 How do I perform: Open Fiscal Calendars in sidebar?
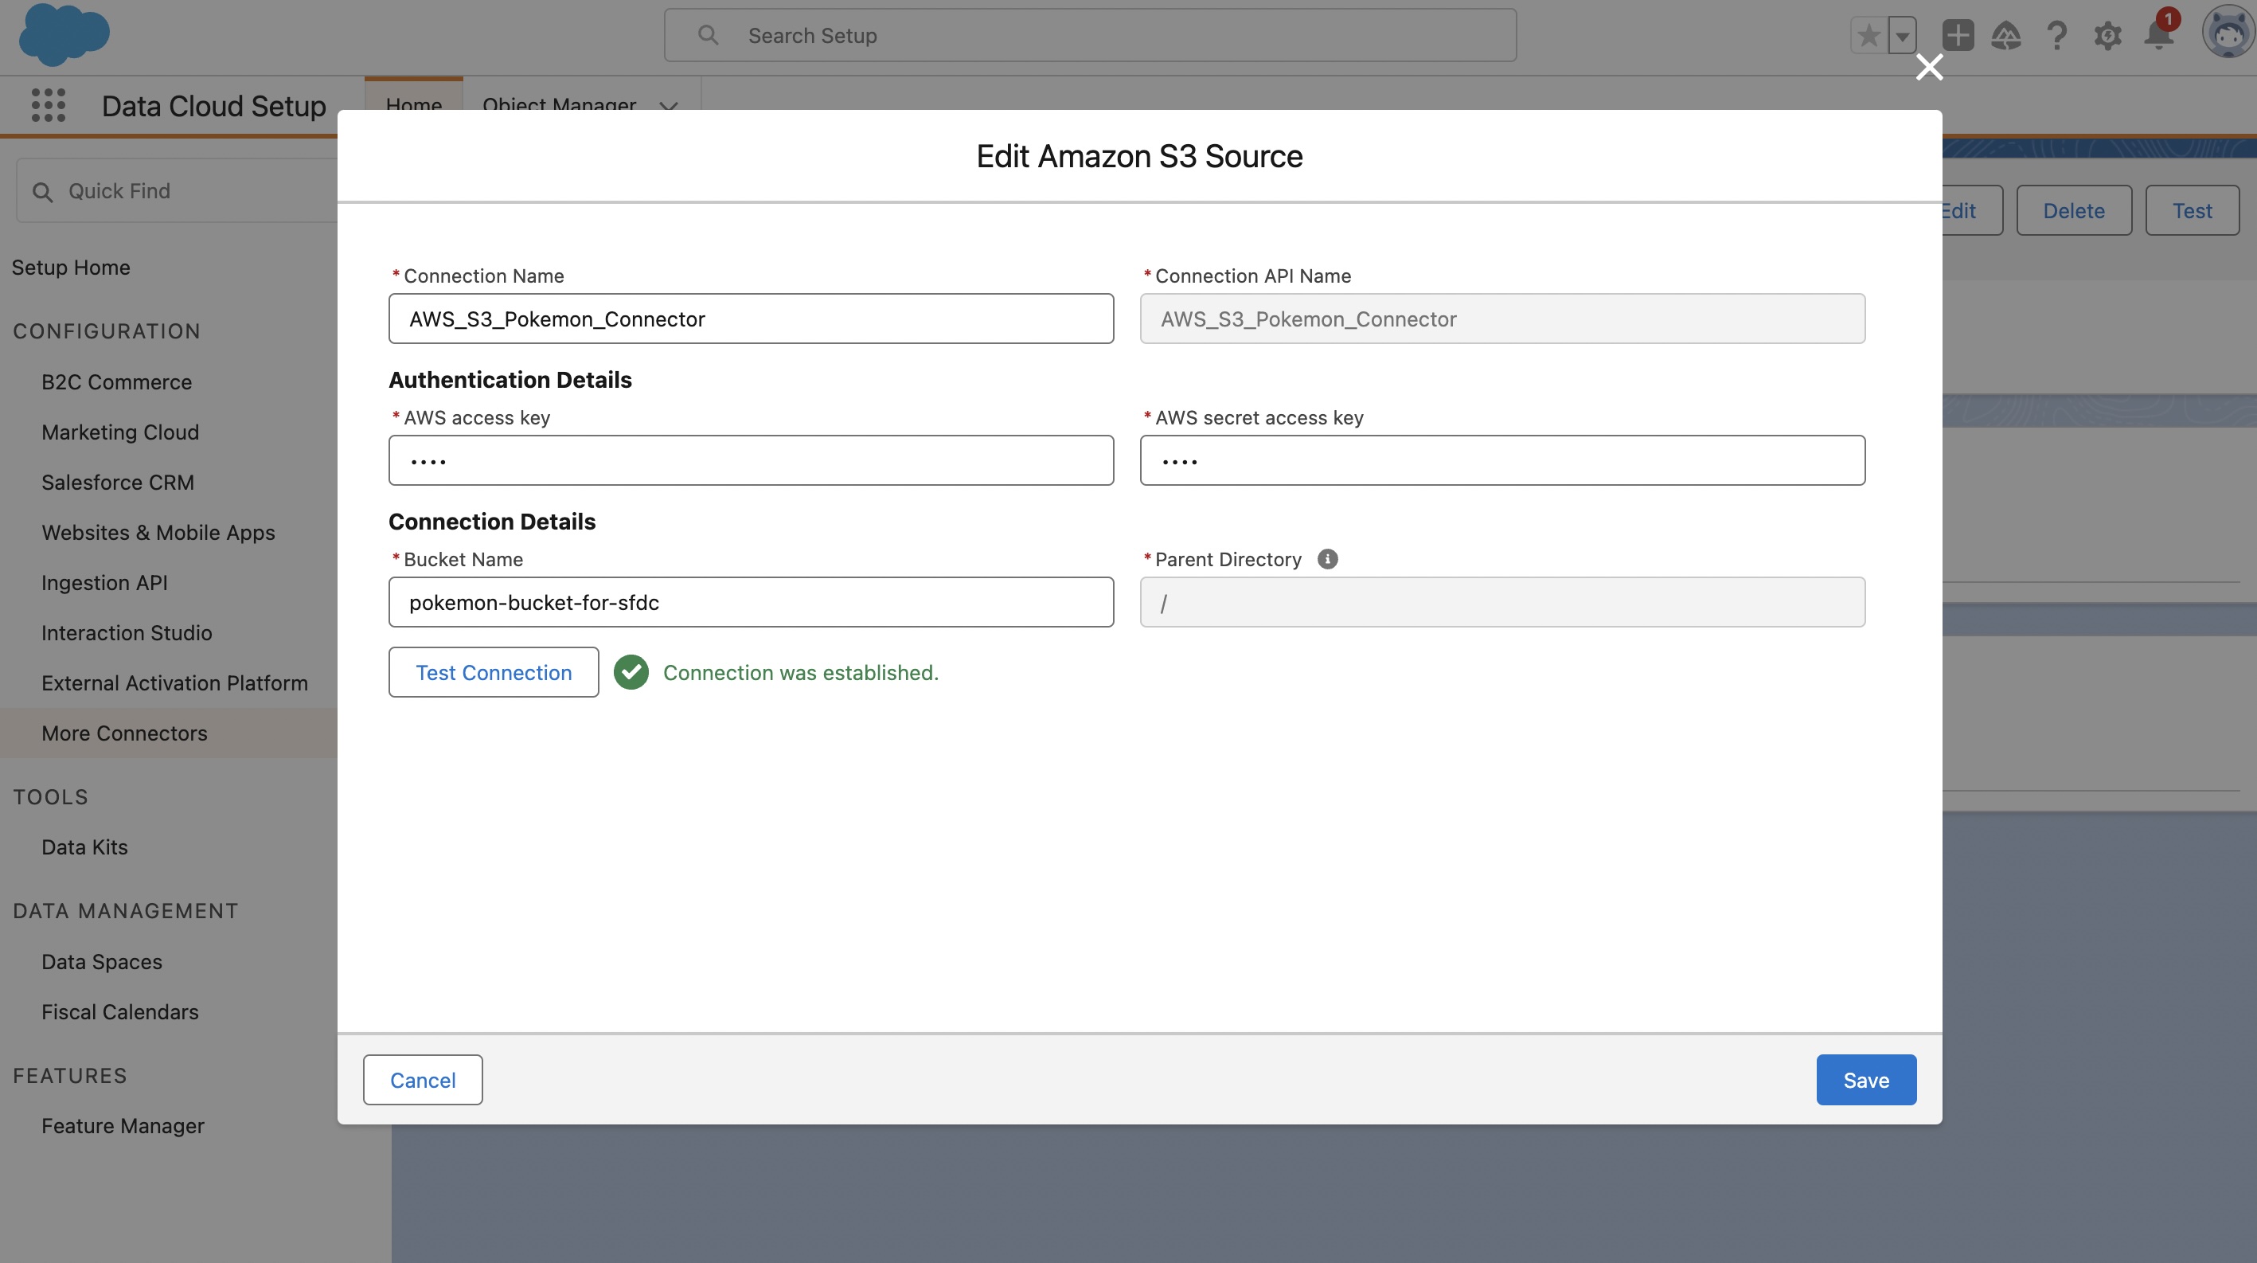pos(120,1011)
